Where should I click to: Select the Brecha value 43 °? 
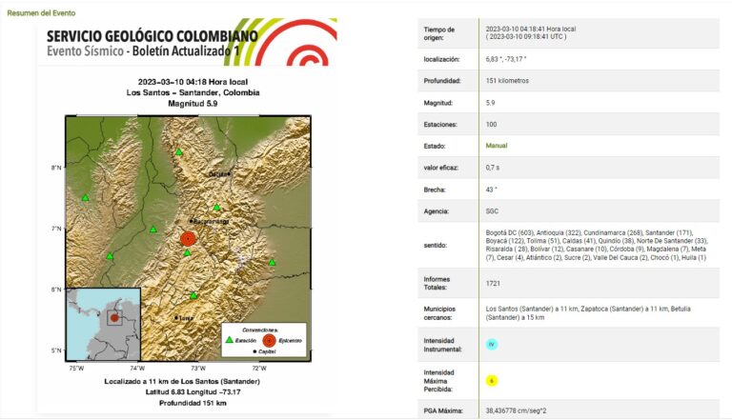pyautogui.click(x=492, y=190)
